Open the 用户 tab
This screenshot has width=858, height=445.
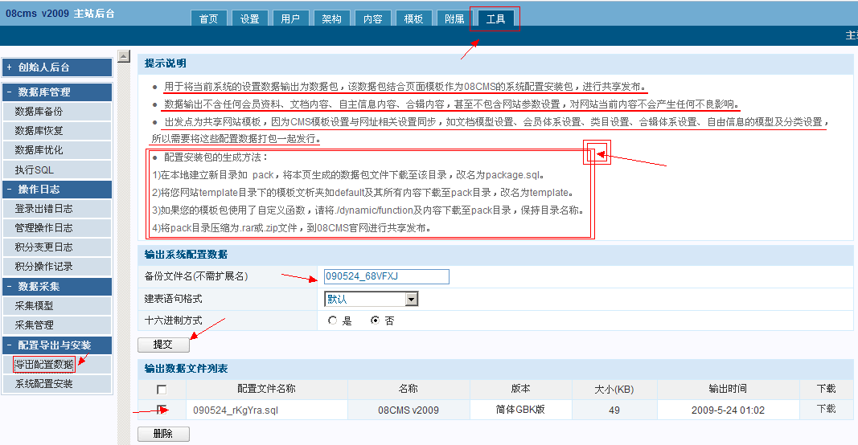pos(290,18)
